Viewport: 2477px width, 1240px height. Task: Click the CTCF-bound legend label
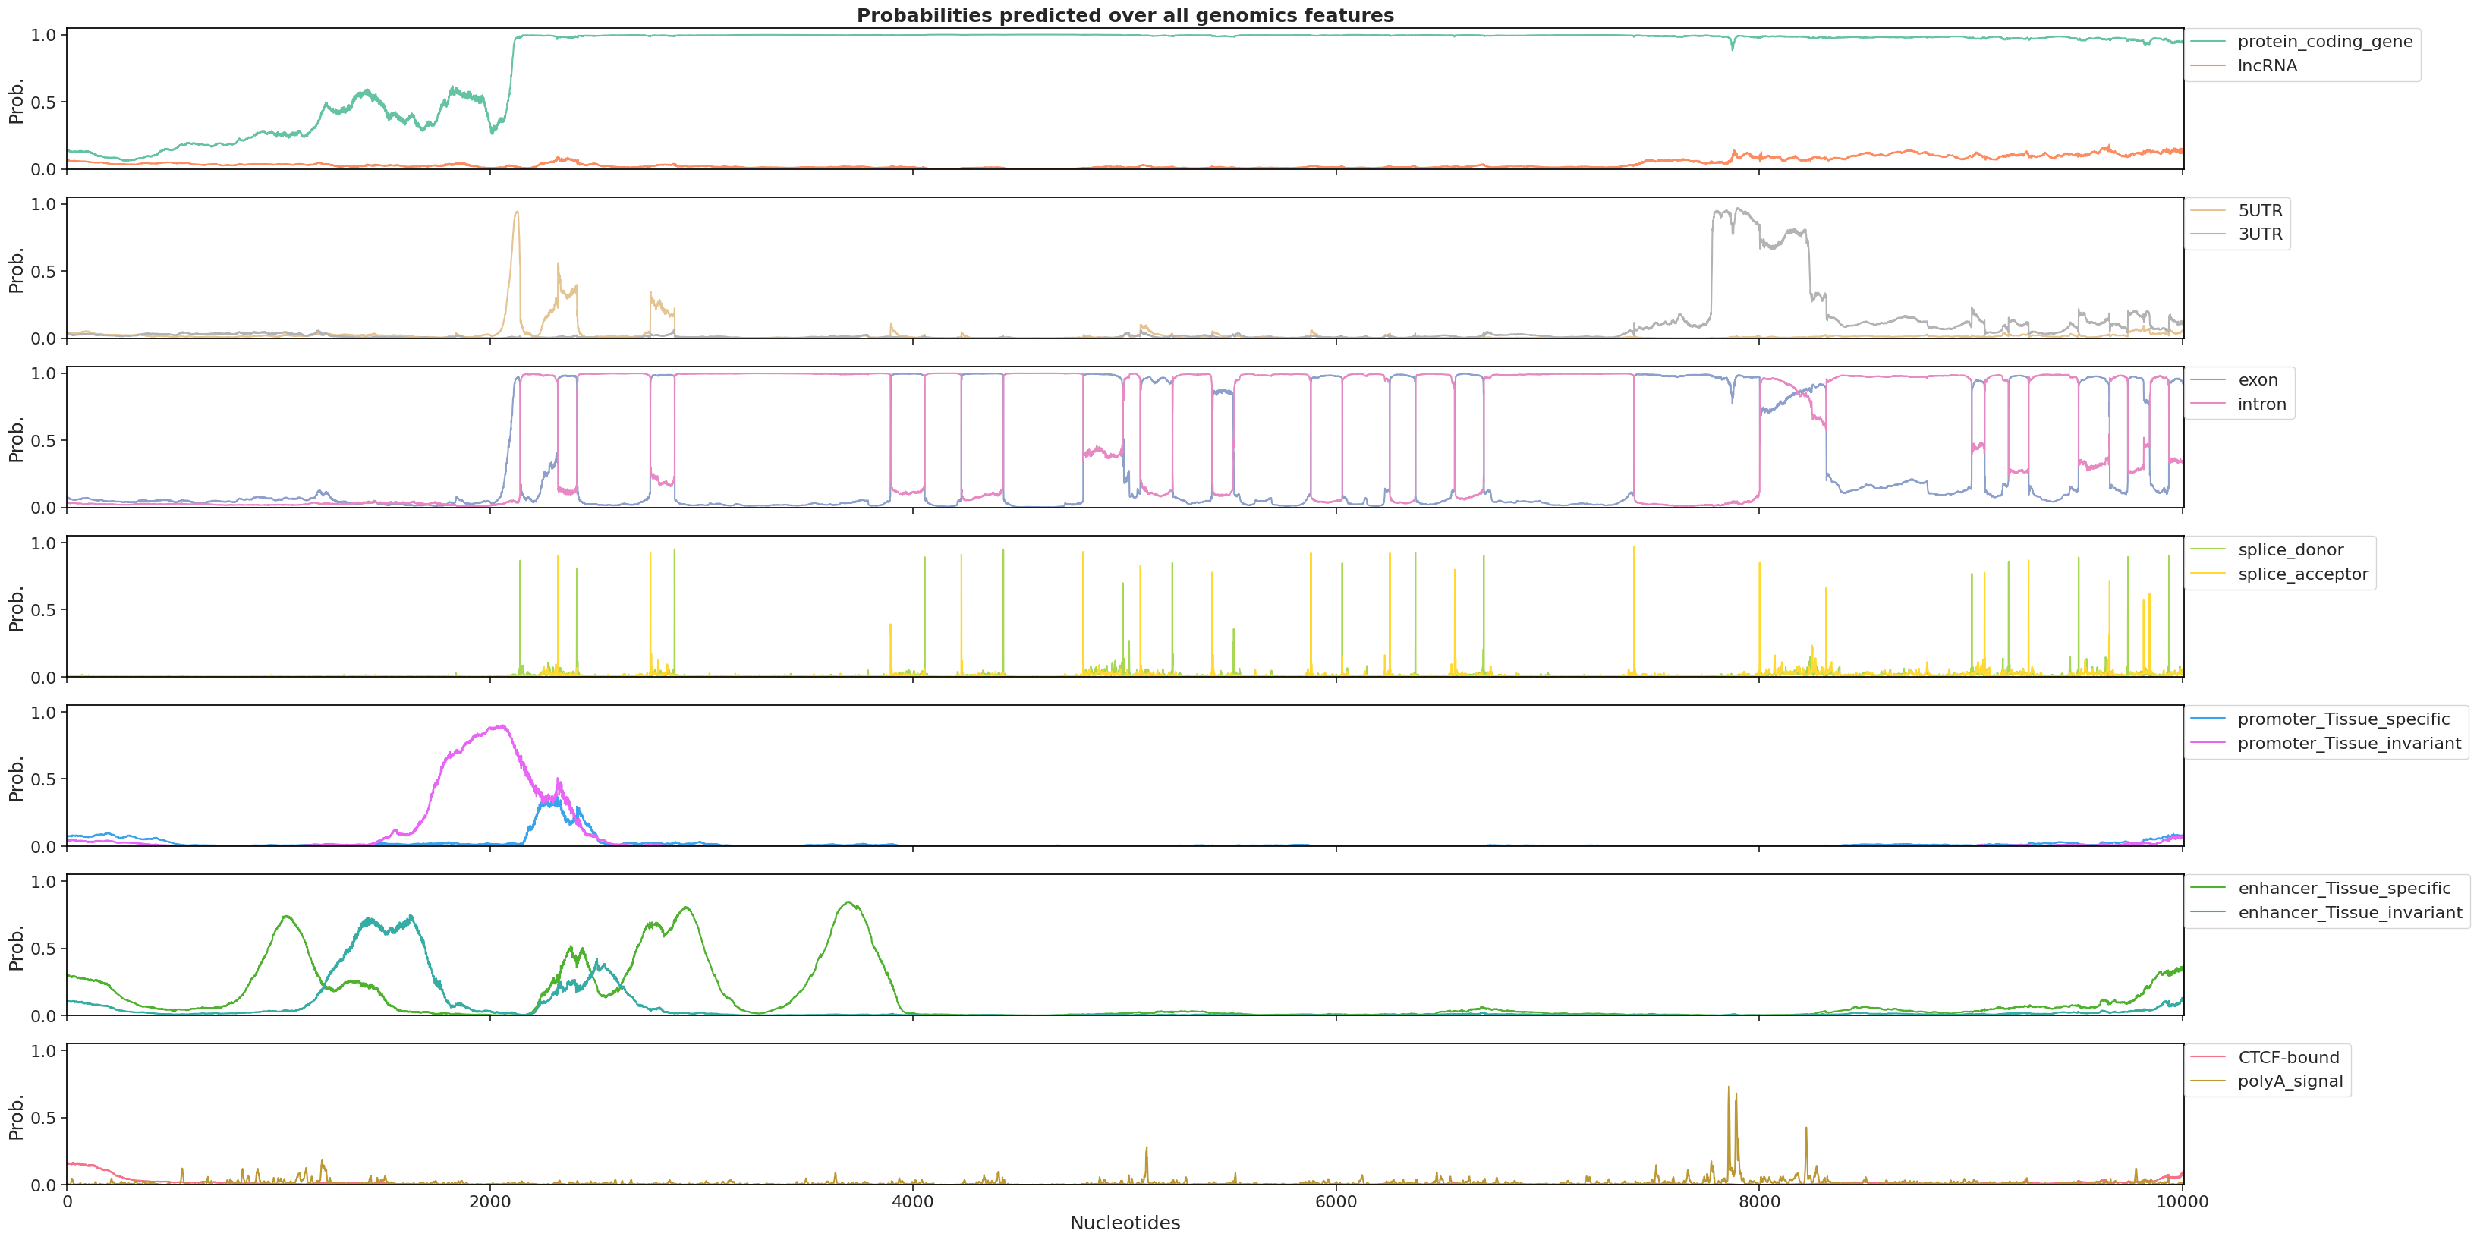click(2289, 1057)
